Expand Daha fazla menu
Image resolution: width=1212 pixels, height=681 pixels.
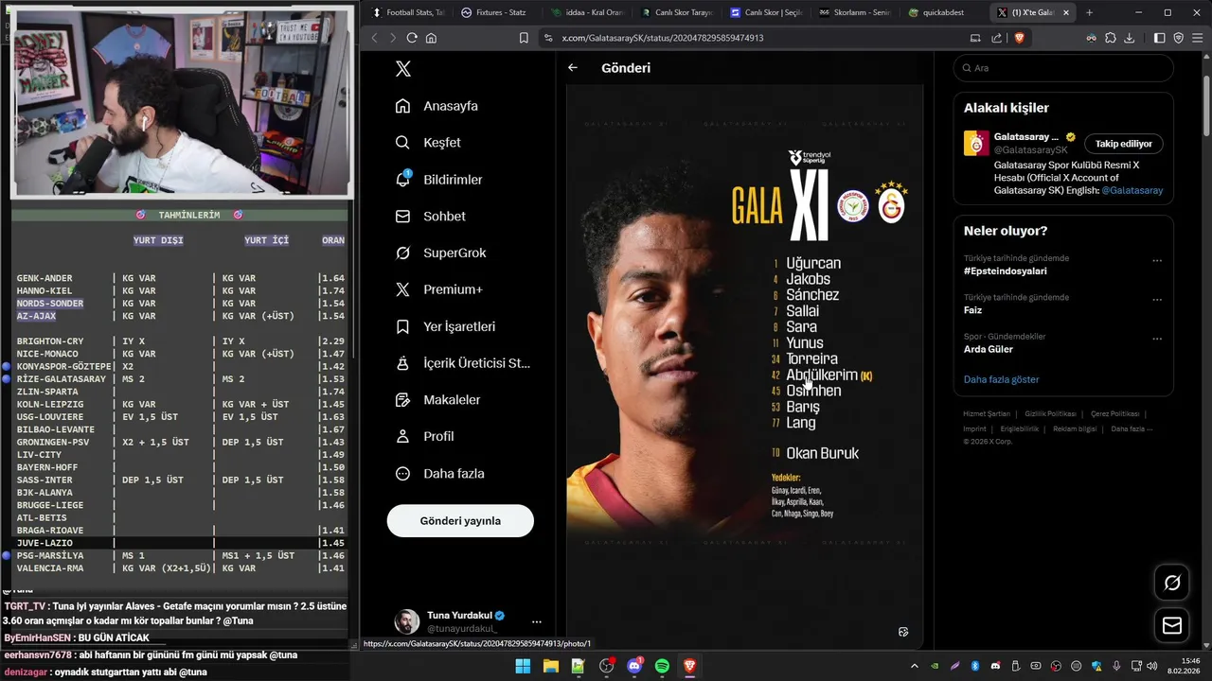pos(439,474)
